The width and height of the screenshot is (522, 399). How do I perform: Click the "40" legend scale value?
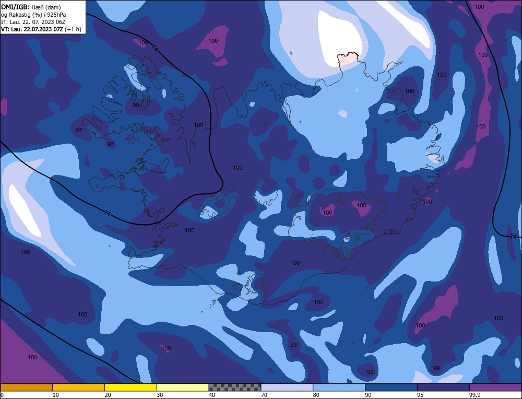(212, 395)
